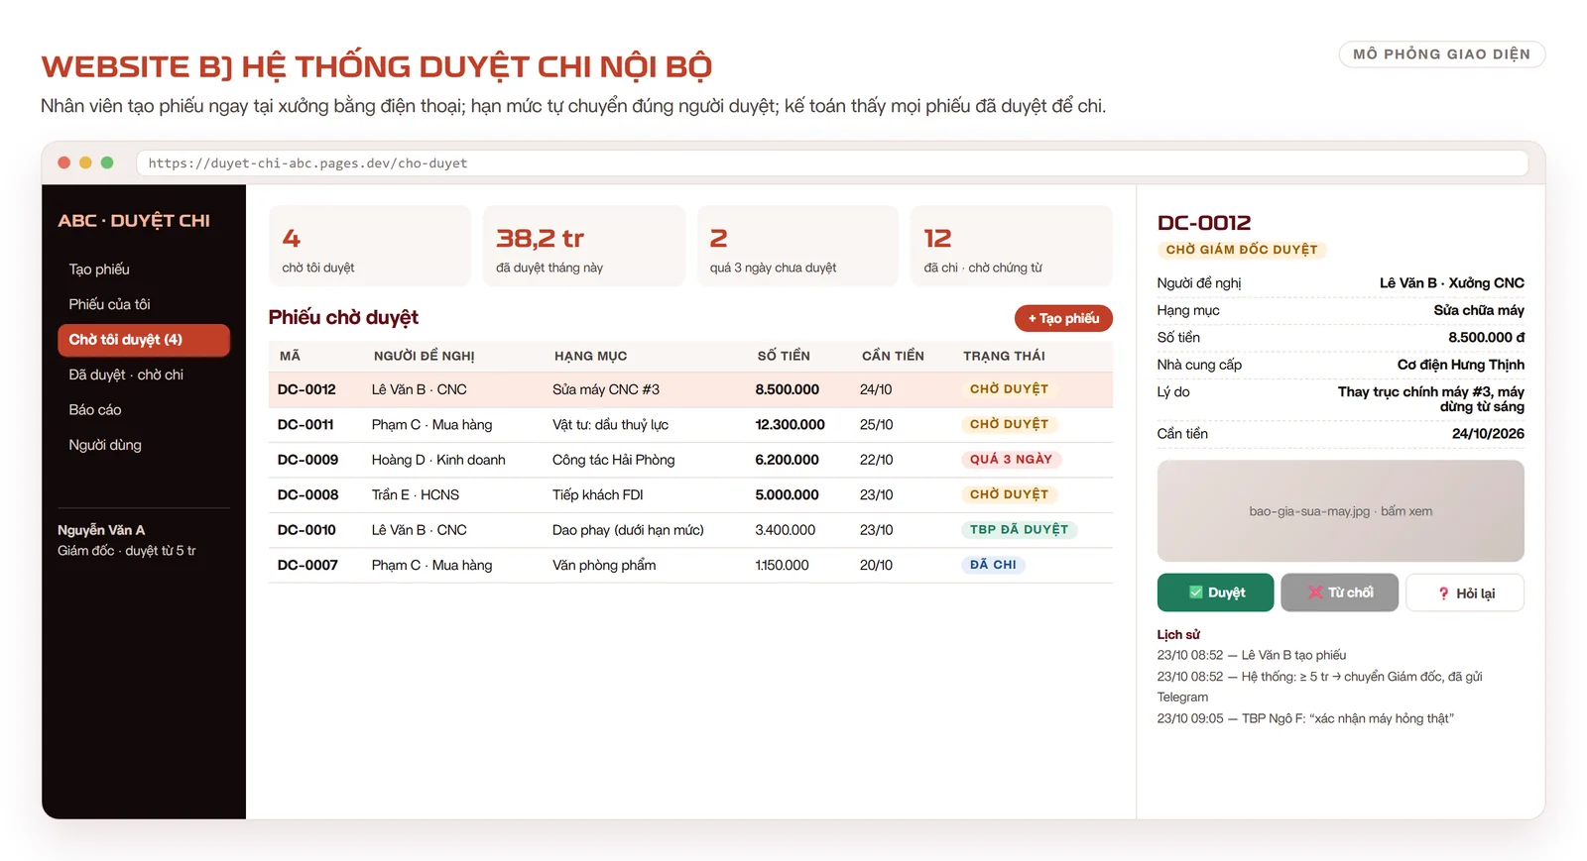
Task: Click the question mark icon on Hỏi lại
Action: click(1443, 593)
